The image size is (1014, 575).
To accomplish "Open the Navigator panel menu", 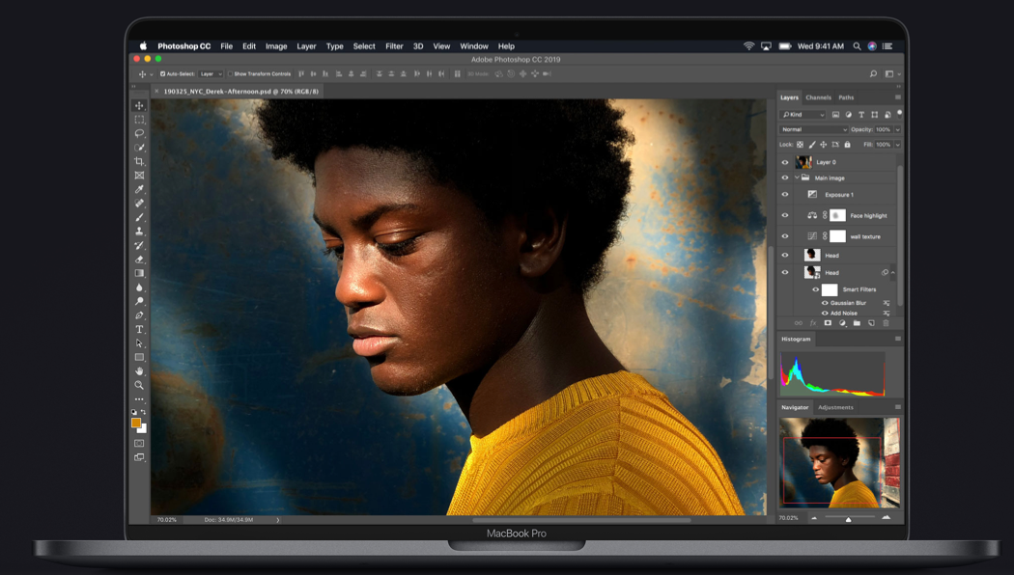I will [x=897, y=408].
